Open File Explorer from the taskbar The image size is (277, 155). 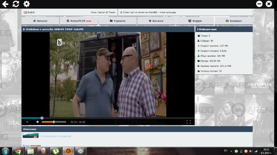point(31,151)
